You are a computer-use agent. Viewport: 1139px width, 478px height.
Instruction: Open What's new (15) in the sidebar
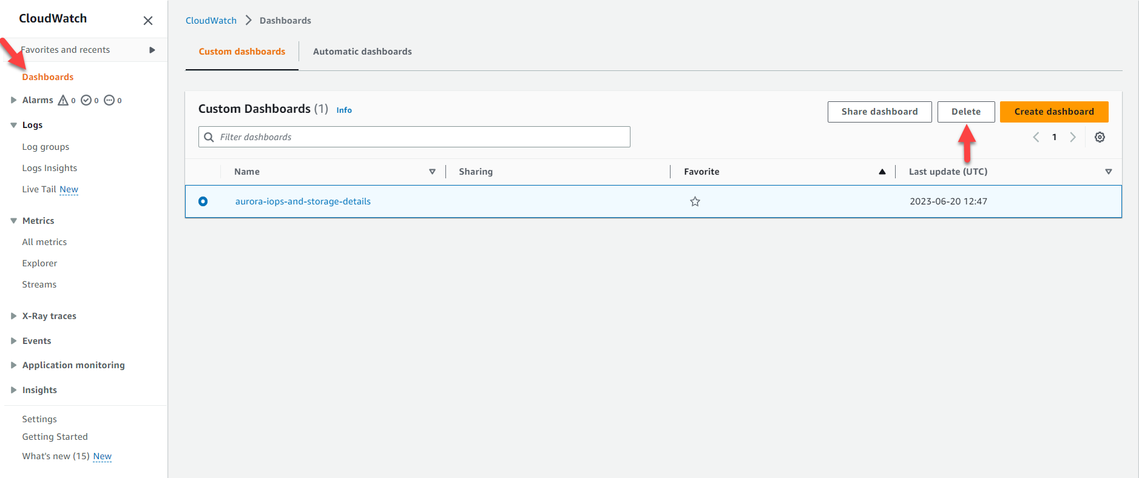(56, 456)
